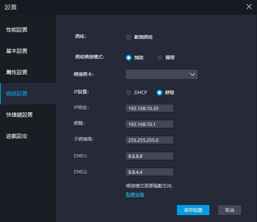This screenshot has width=257, height=222.
Task: Open the 遊戲設定 tab
Action: [17, 136]
